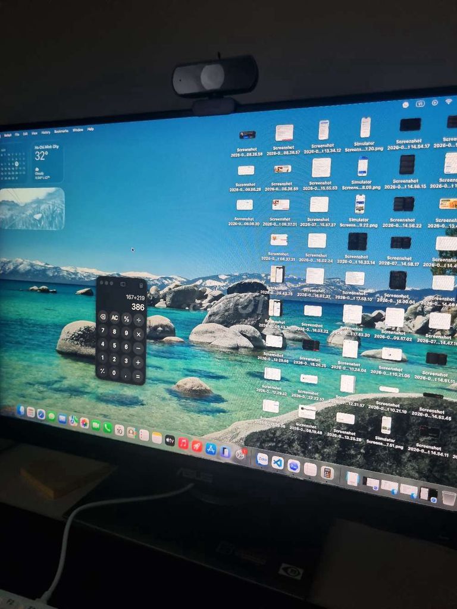
Task: Click digit 9 on the Calculator
Action: (x=126, y=333)
